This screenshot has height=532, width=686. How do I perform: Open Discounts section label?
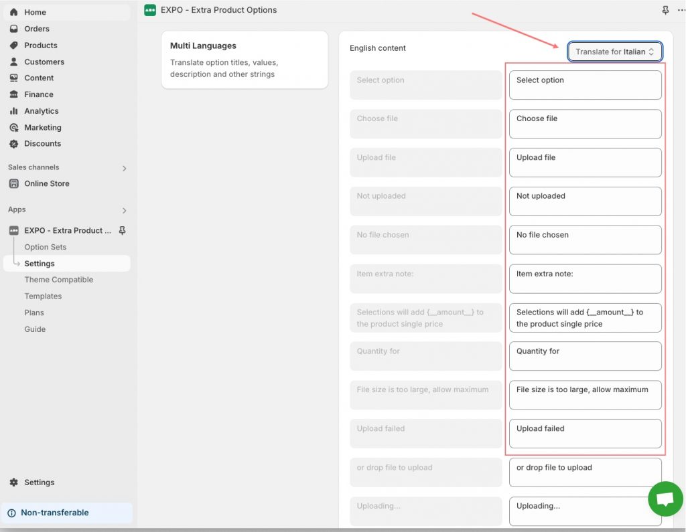(42, 144)
